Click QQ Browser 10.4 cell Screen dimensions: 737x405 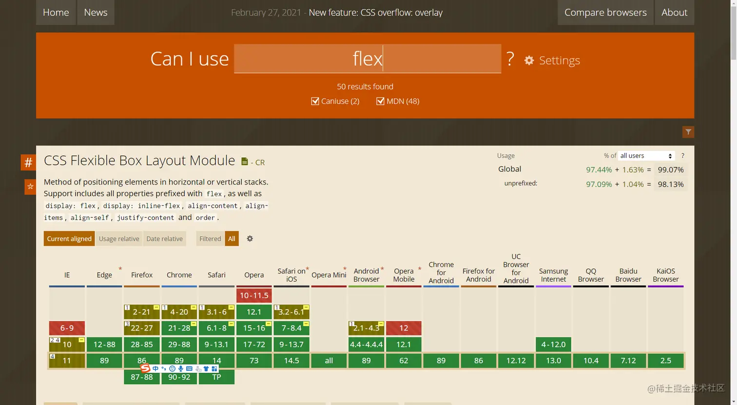pos(591,361)
